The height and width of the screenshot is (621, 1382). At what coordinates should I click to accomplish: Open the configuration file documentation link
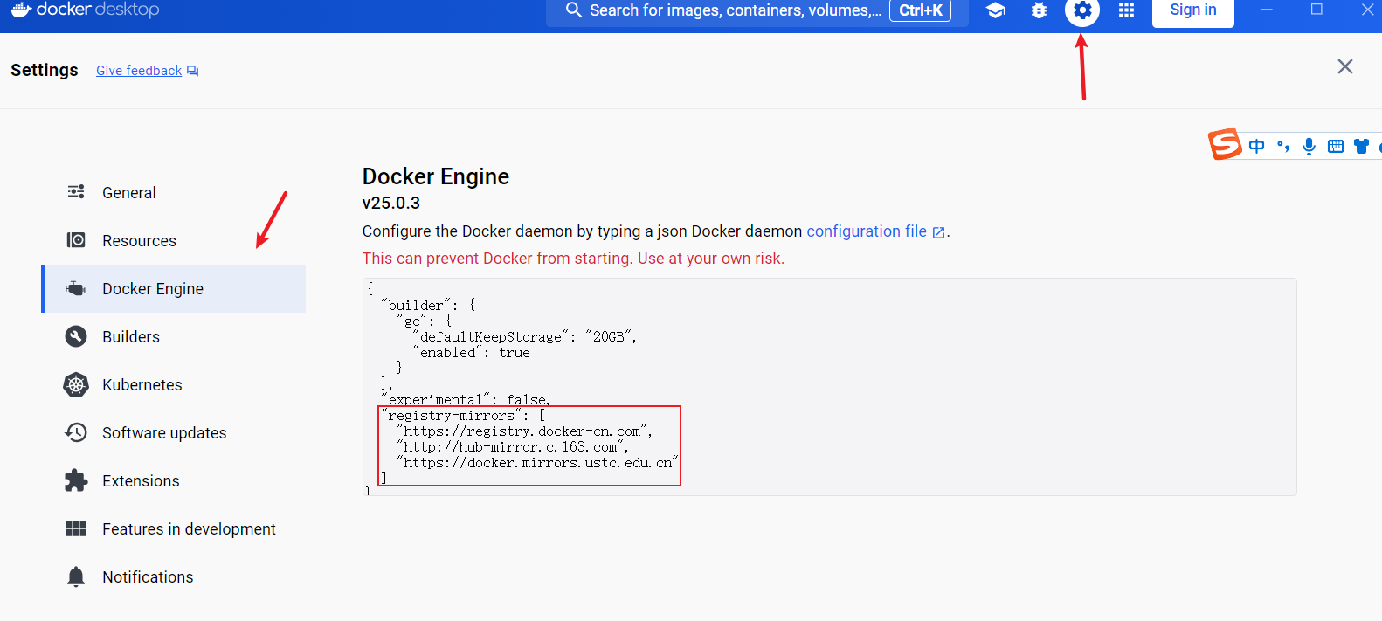(867, 231)
